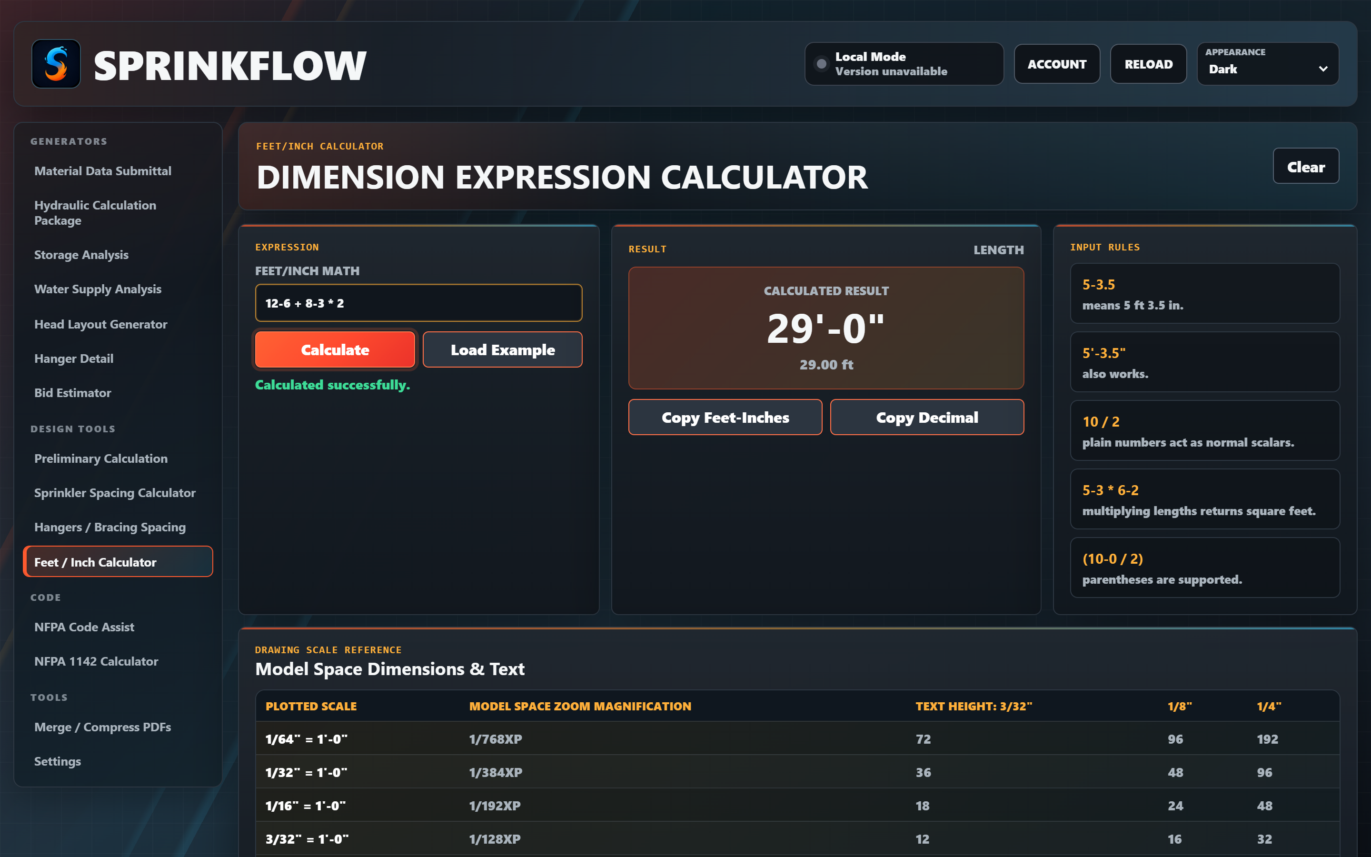1371x857 pixels.
Task: Click the 10 / 2 scalar rule card
Action: pyautogui.click(x=1204, y=431)
